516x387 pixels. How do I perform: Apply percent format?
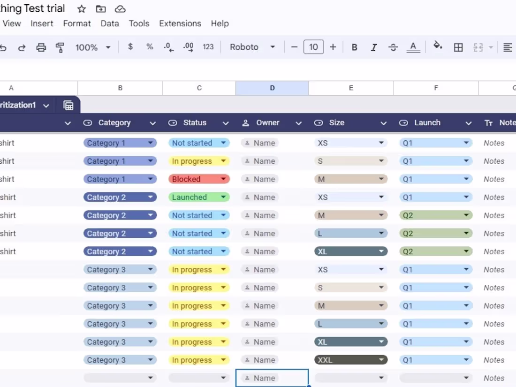(149, 47)
